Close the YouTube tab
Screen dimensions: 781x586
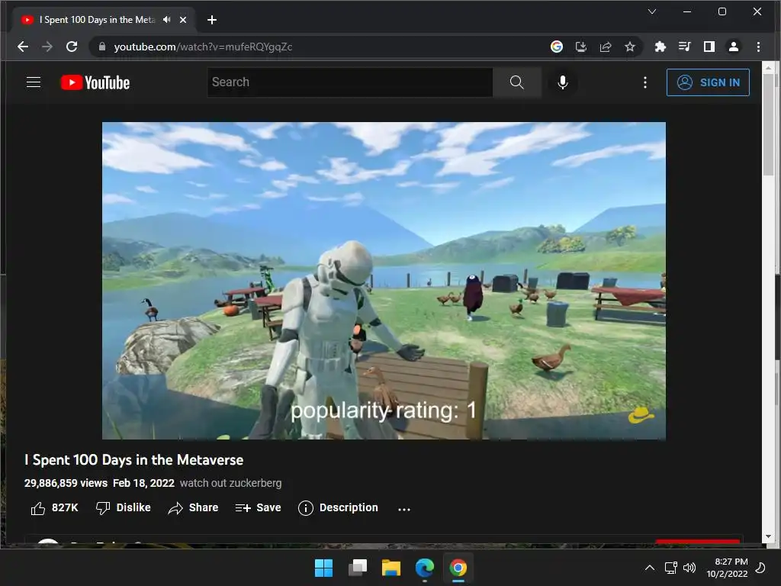[x=183, y=20]
